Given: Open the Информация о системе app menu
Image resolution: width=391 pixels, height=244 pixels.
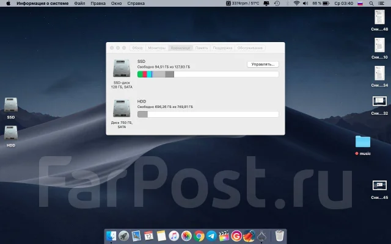Looking at the screenshot, I should pyautogui.click(x=42, y=4).
